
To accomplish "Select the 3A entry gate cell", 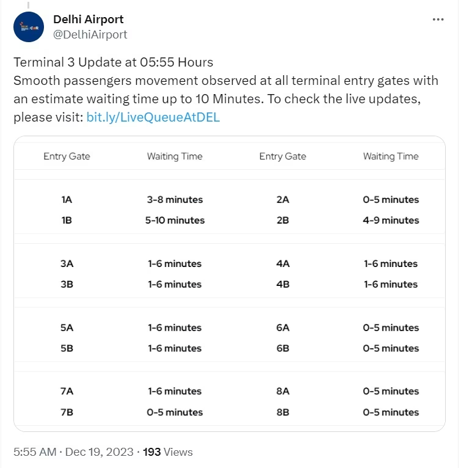I will click(x=67, y=264).
